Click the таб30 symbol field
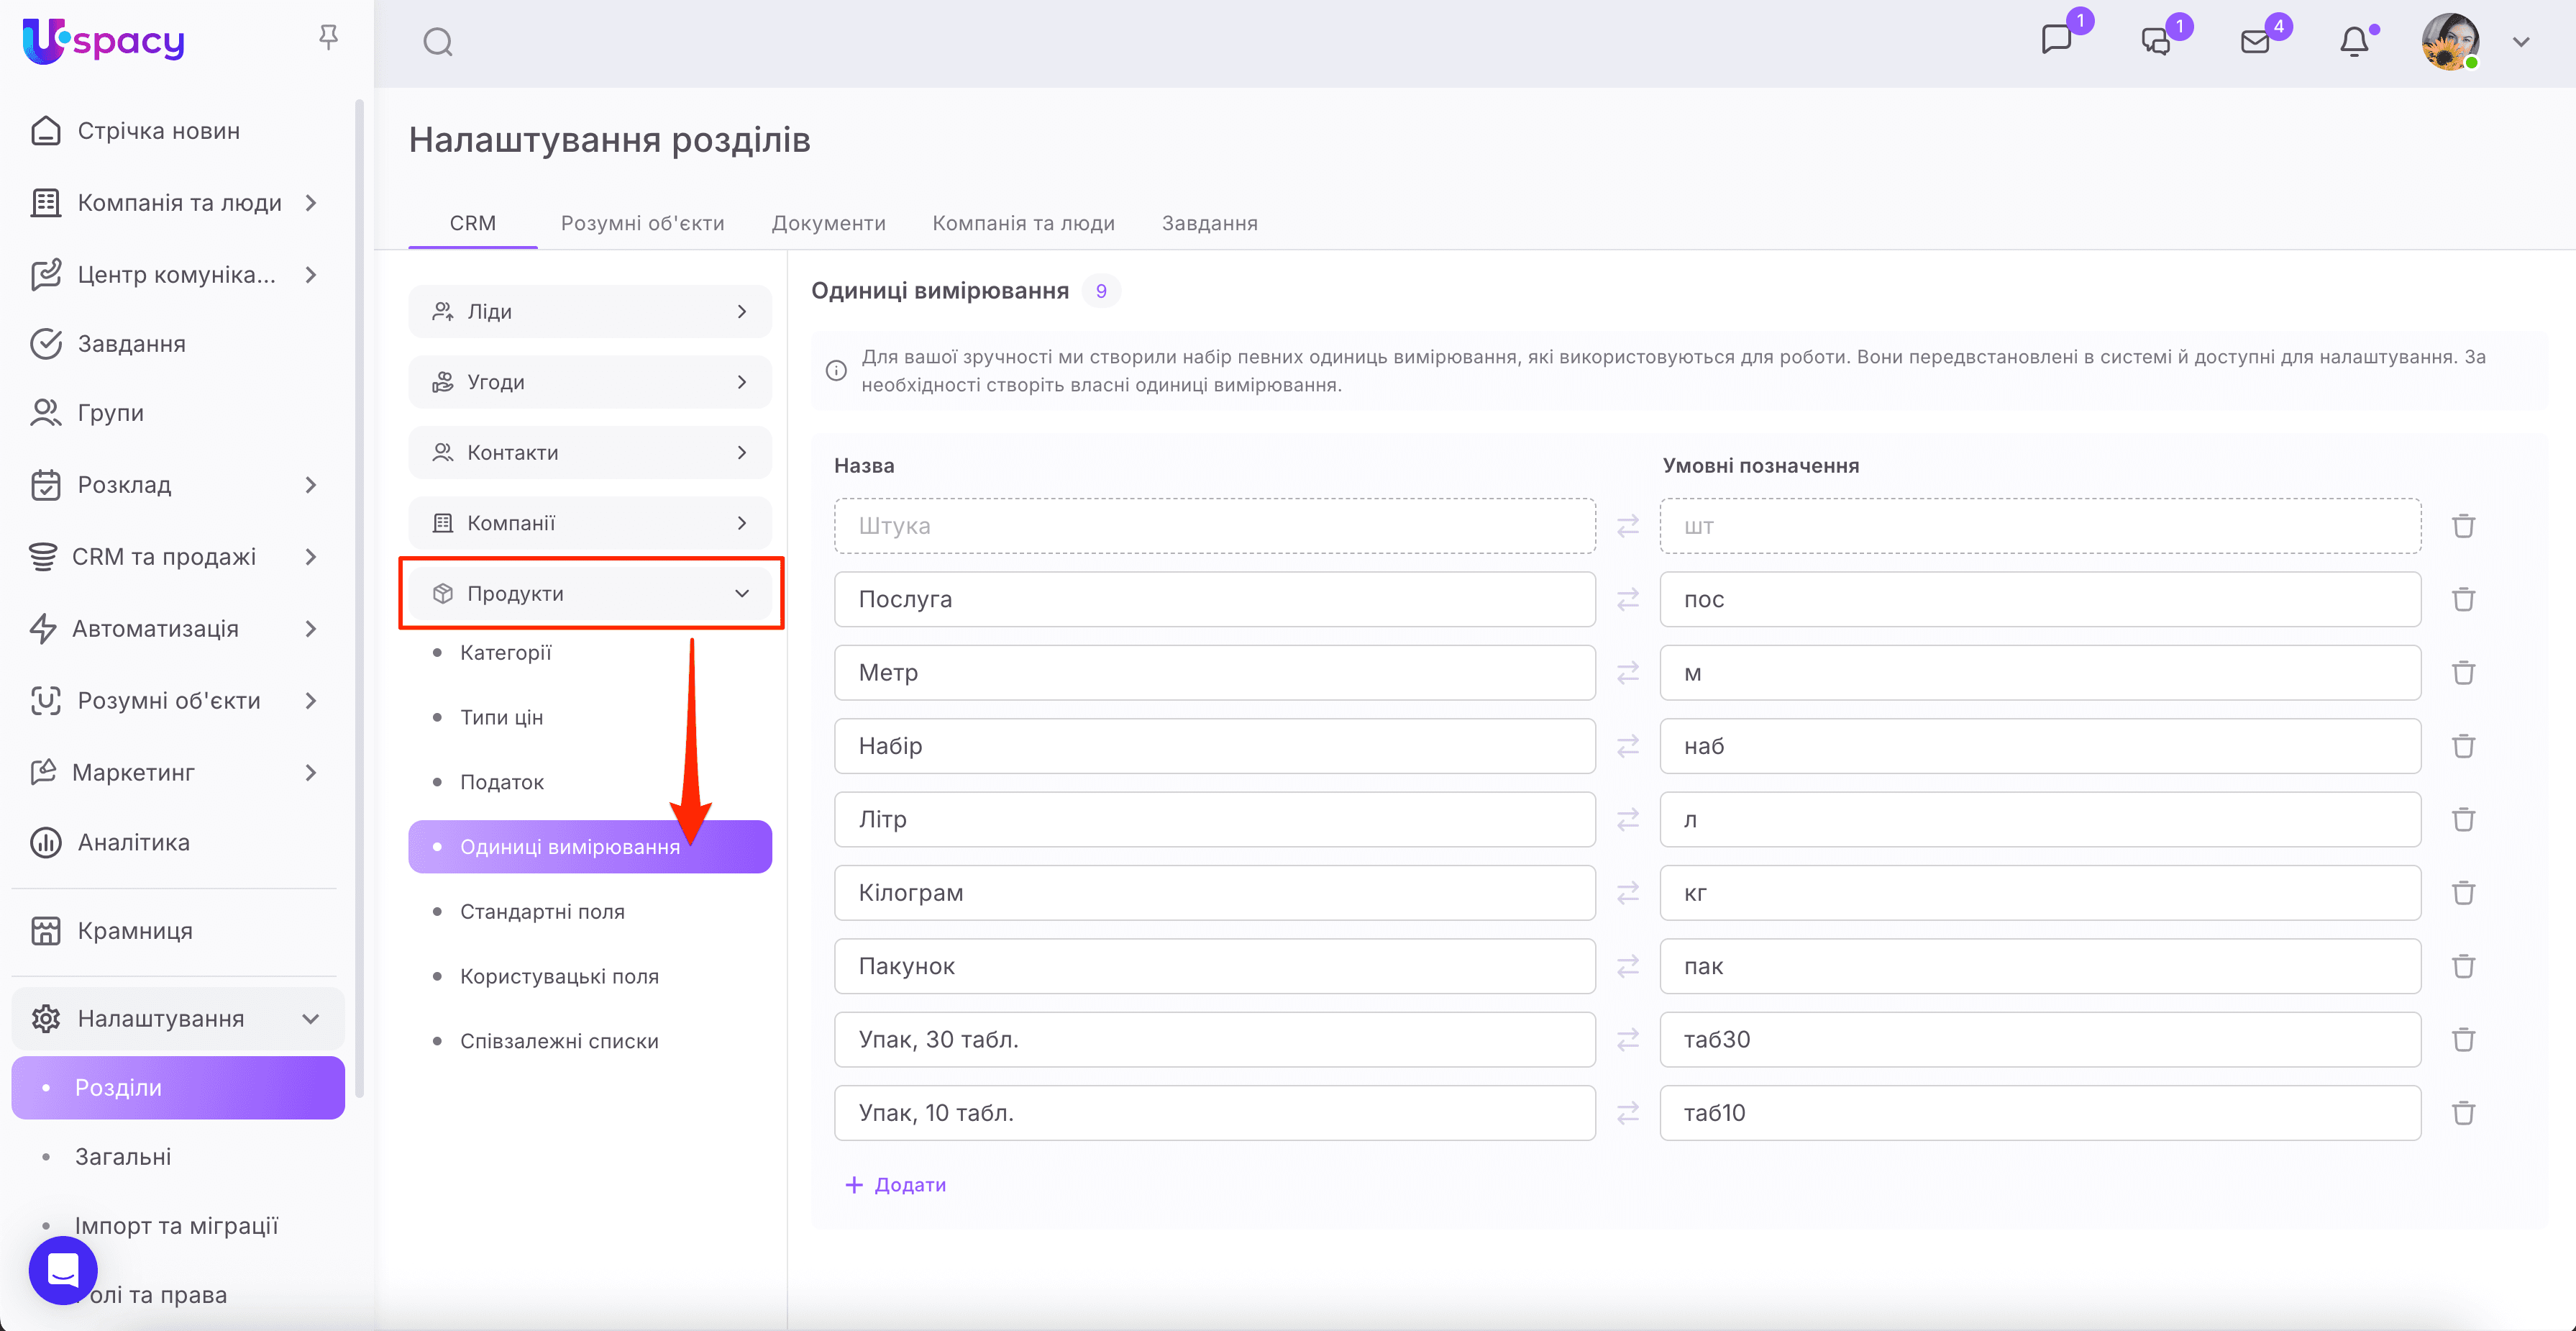This screenshot has height=1331, width=2576. (2040, 1040)
